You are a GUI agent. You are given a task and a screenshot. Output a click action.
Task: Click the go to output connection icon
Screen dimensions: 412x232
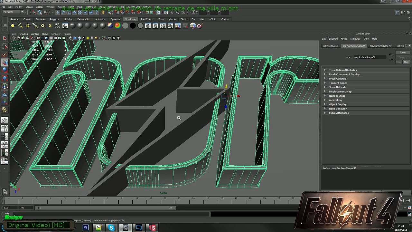pyautogui.click(x=391, y=59)
